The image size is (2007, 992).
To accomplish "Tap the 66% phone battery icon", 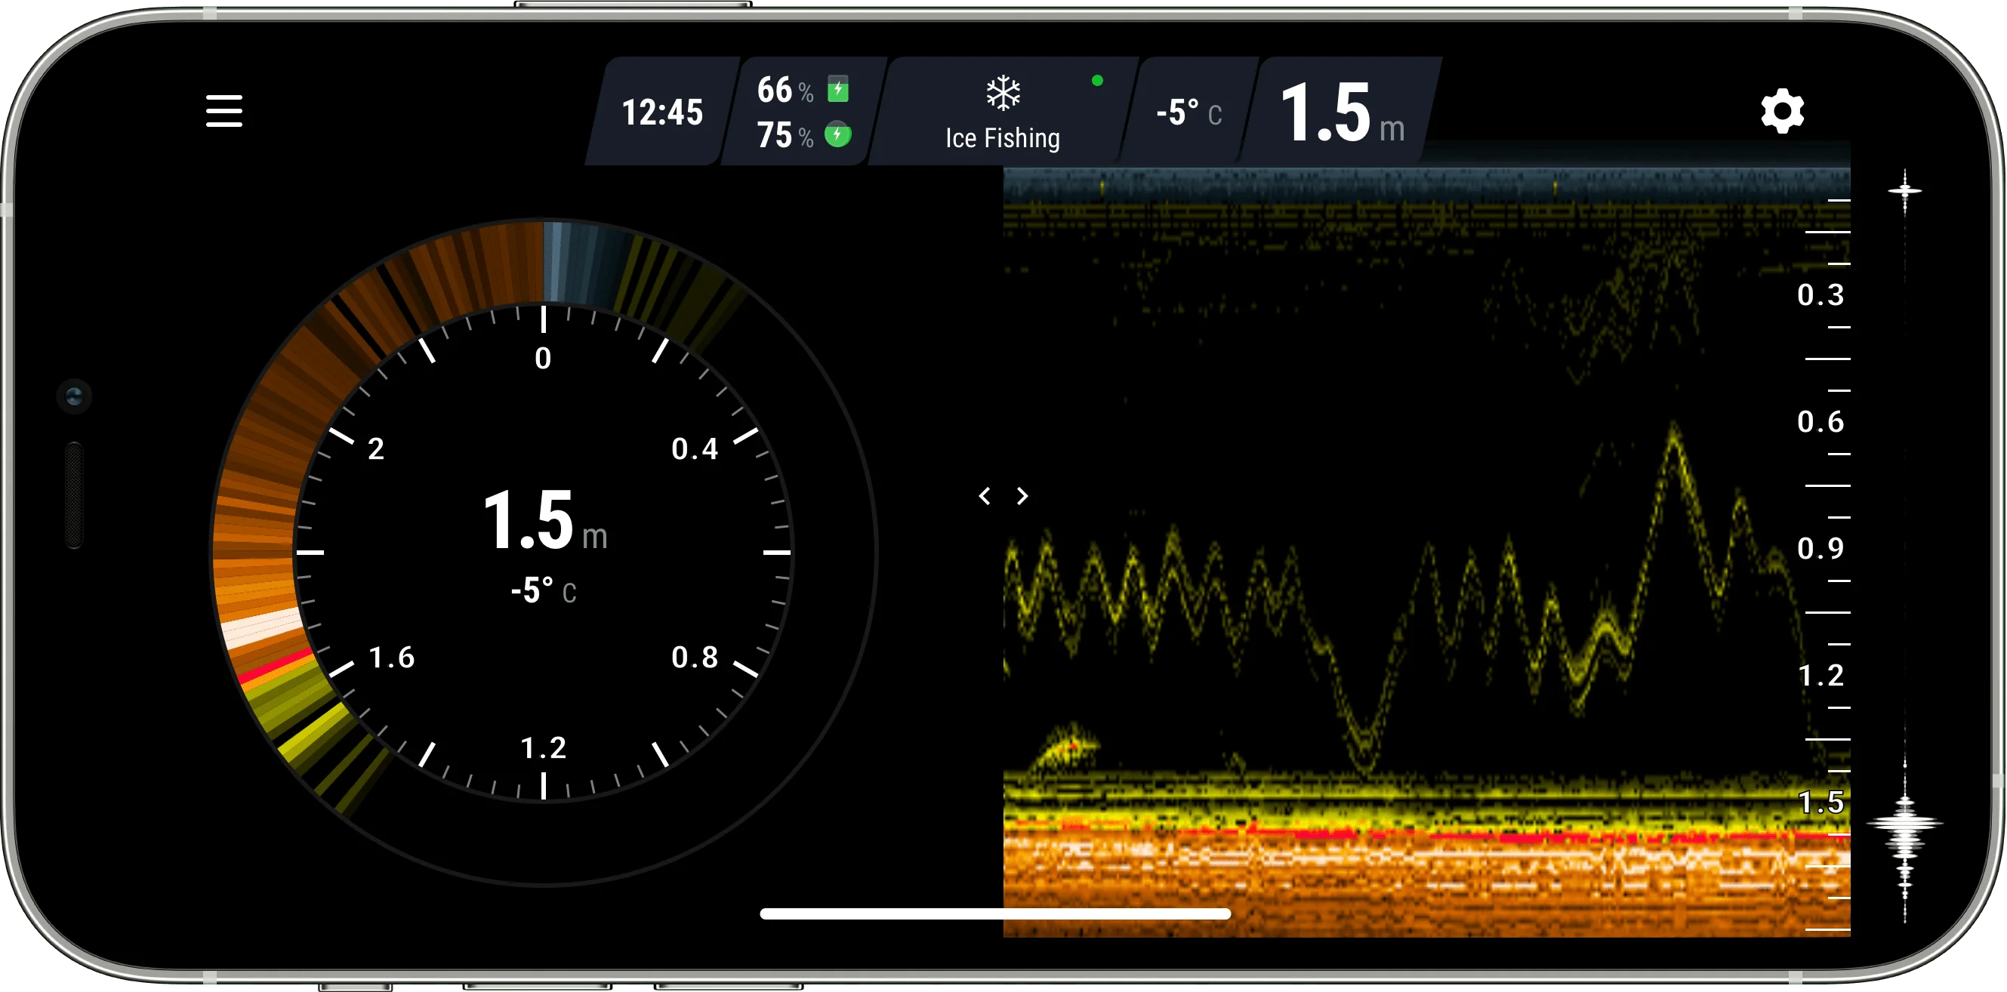I will pos(838,90).
